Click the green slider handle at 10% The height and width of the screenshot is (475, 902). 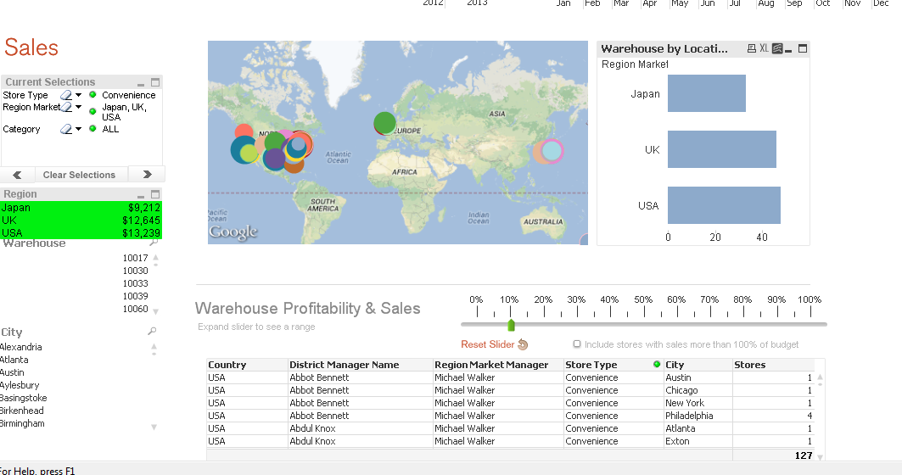(x=511, y=325)
